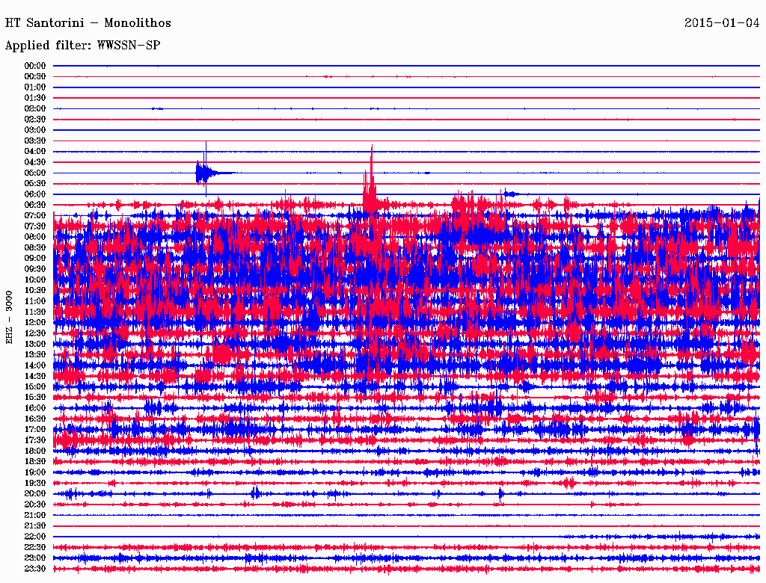The height and width of the screenshot is (583, 766).
Task: Click the 20:00 time label
Action: 34,493
